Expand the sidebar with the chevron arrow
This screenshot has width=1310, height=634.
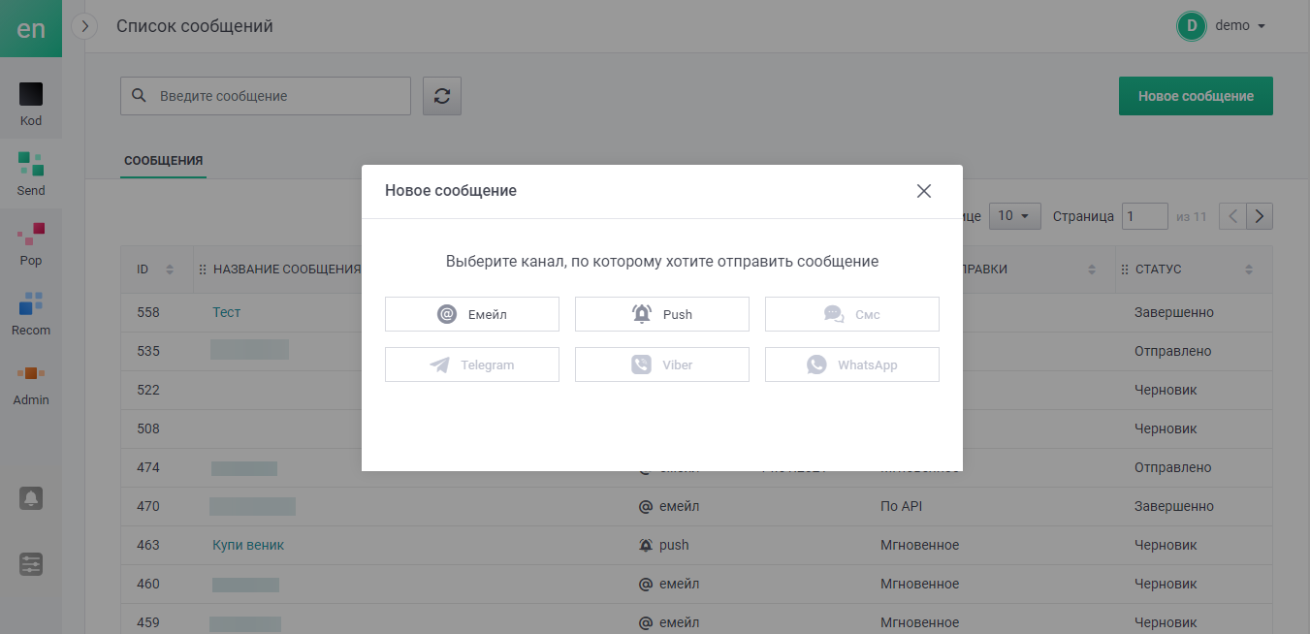[85, 27]
